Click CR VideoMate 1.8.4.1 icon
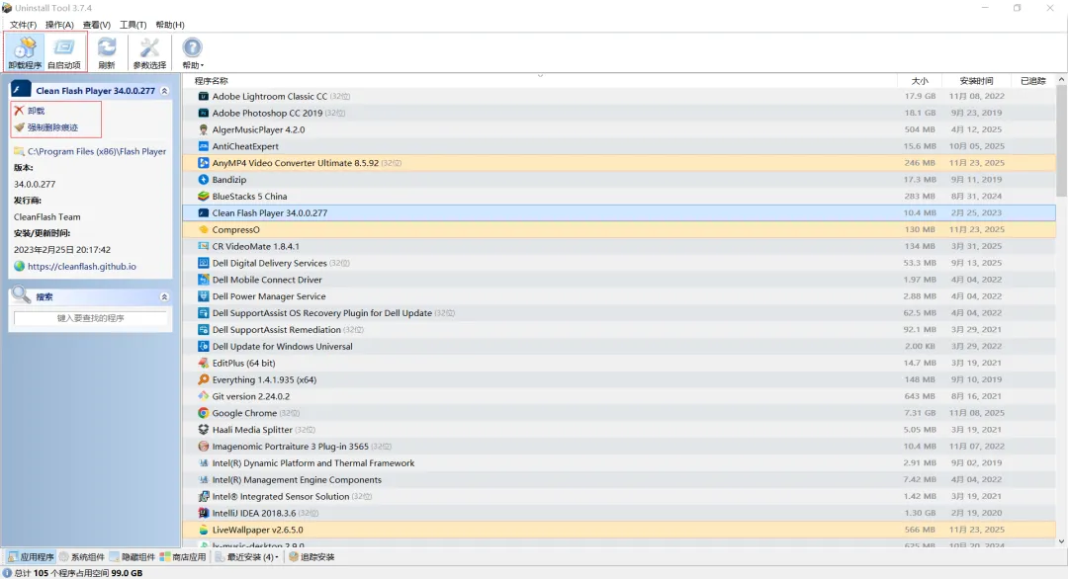The image size is (1068, 579). (203, 246)
